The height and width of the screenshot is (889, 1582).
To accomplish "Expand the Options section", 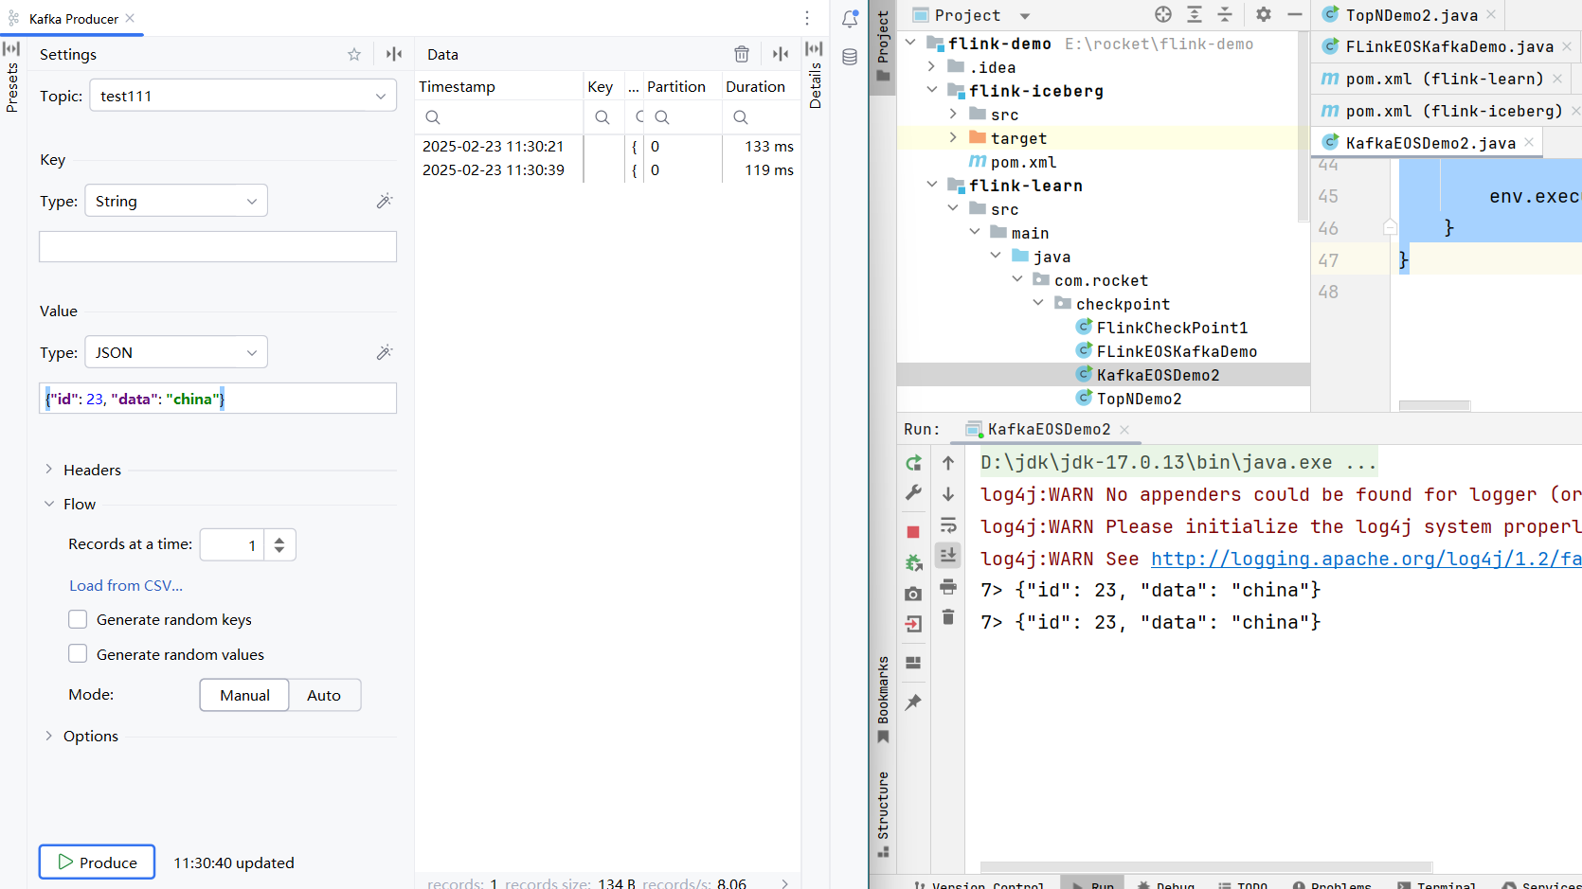I will point(49,736).
